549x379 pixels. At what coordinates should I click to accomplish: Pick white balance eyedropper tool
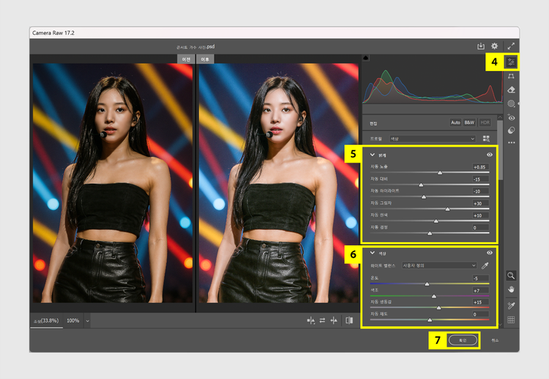485,266
